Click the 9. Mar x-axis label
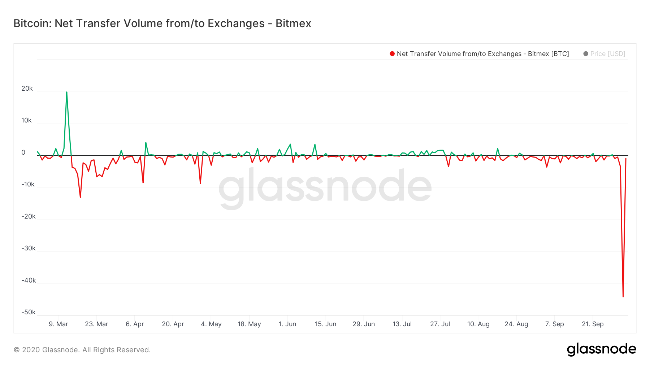This screenshot has height=366, width=650. (x=58, y=324)
